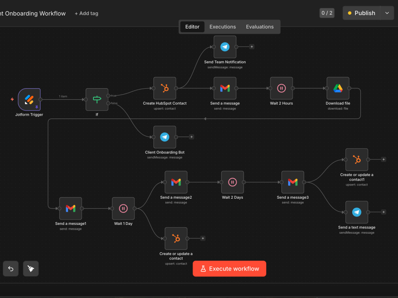Select Create or update a contact1 node
Viewport: 398px width, 298px height.
click(357, 160)
